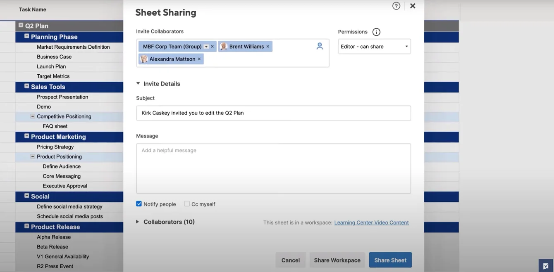
Task: Collapse the Q2 Plan row
Action: pyautogui.click(x=21, y=25)
